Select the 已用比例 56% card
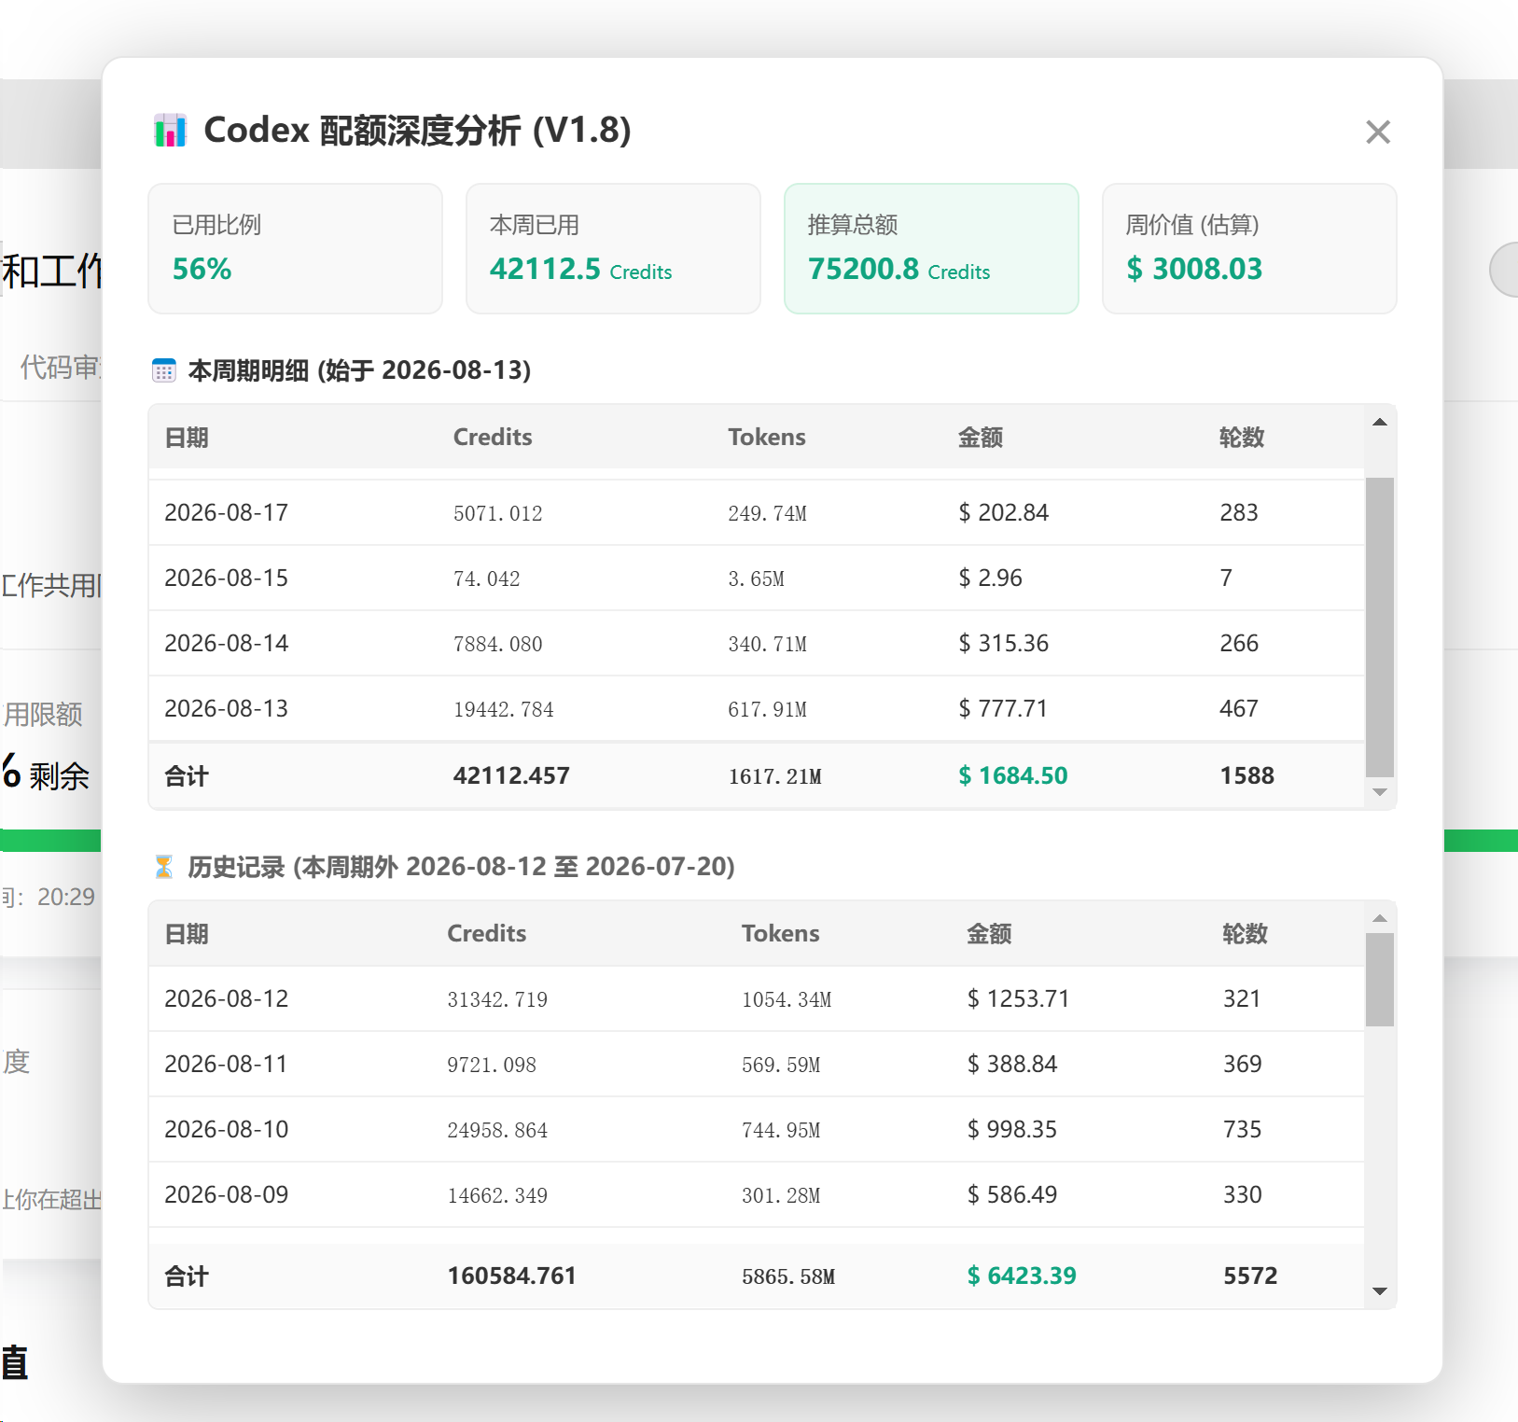The height and width of the screenshot is (1422, 1518). (x=295, y=248)
